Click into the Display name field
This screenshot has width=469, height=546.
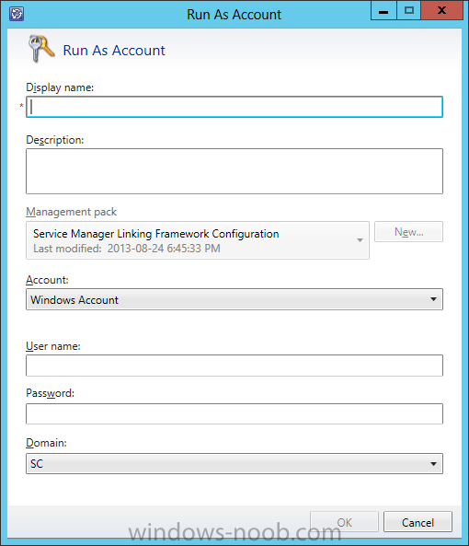(234, 107)
